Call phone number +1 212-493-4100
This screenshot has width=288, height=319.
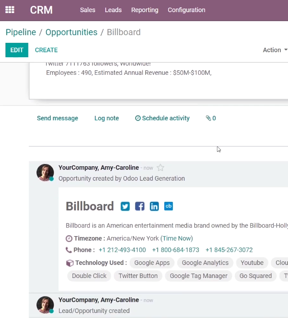tap(122, 250)
